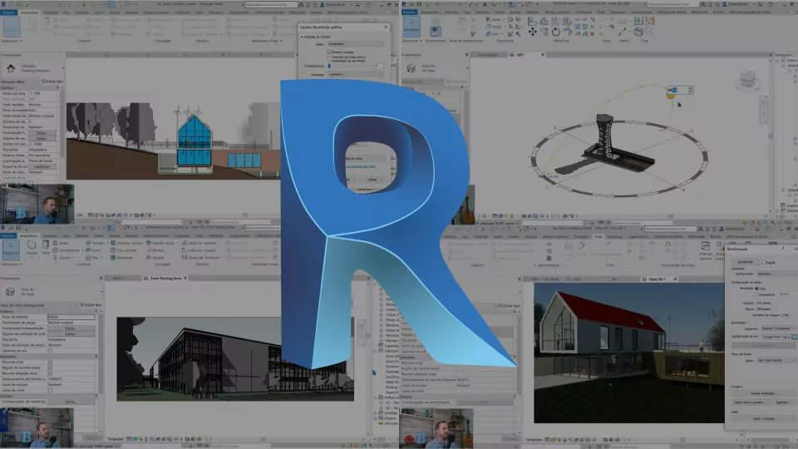Enable the Mostrar arestas checkbox
Image resolution: width=798 pixels, height=449 pixels.
[x=329, y=52]
